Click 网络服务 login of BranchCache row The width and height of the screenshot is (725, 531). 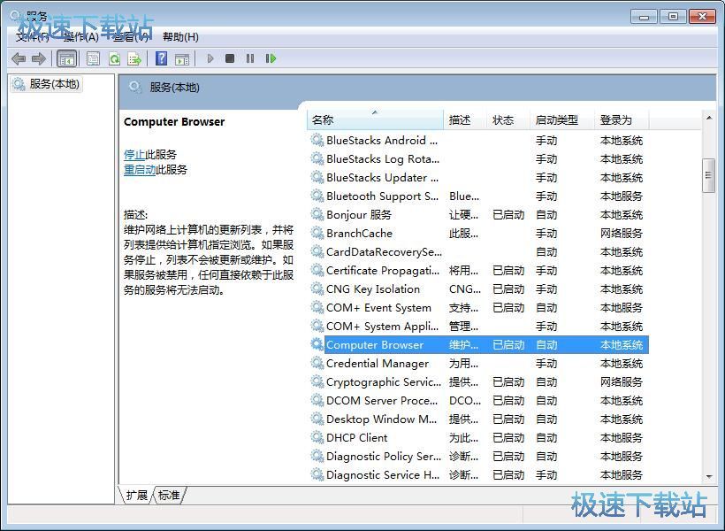point(622,234)
